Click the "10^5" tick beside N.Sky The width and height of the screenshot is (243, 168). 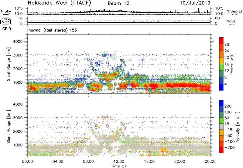19,8
